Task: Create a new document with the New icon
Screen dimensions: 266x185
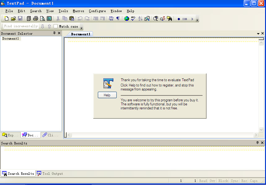Action: pyautogui.click(x=7, y=18)
